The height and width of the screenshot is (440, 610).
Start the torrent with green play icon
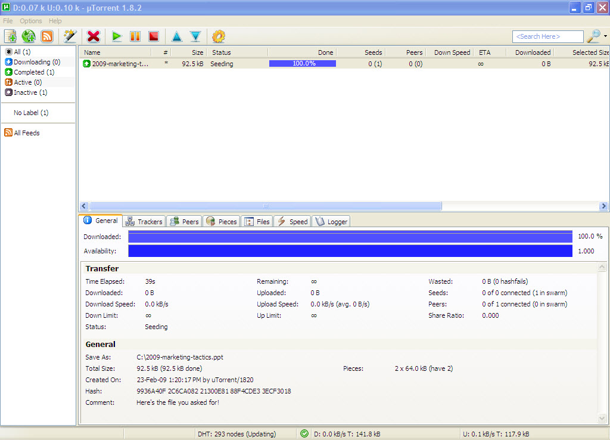(x=116, y=36)
